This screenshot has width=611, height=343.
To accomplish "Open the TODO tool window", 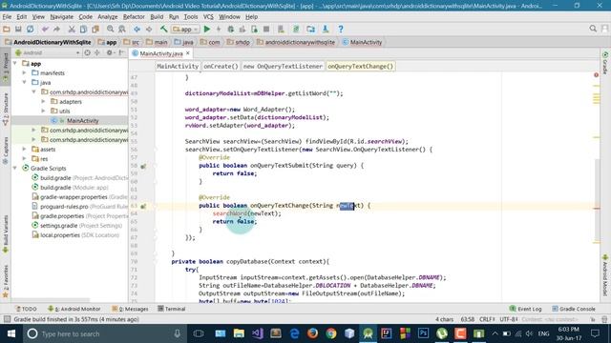I will (x=26, y=309).
